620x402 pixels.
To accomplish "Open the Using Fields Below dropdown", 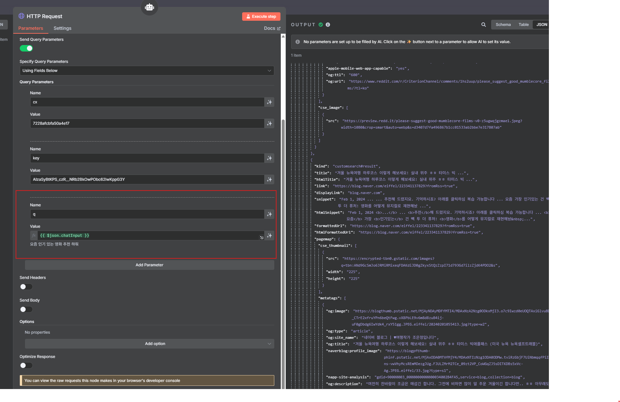I will tap(147, 71).
